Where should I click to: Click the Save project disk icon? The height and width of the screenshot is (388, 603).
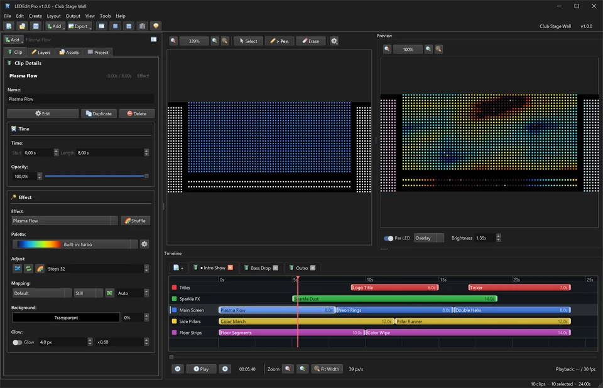click(x=36, y=26)
